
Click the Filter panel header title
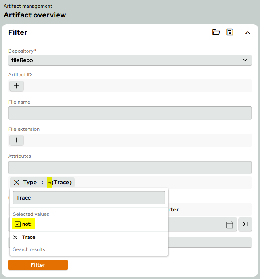tap(18, 32)
